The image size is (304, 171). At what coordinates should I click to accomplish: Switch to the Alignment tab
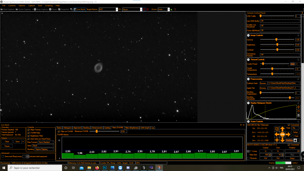click(77, 128)
